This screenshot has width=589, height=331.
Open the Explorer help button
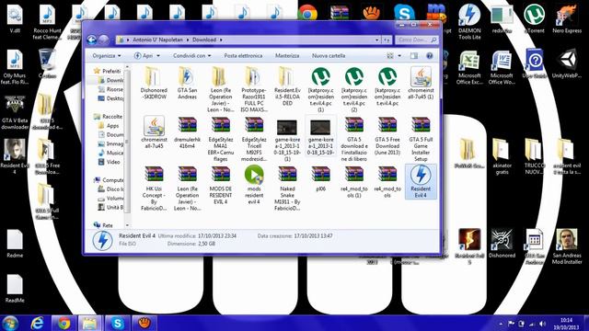click(430, 55)
